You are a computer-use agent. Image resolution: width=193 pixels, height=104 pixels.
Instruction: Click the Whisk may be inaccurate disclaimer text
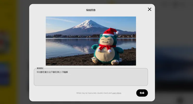99,93
